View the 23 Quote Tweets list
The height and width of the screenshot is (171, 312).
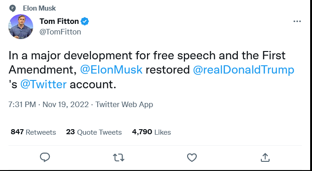coord(94,132)
